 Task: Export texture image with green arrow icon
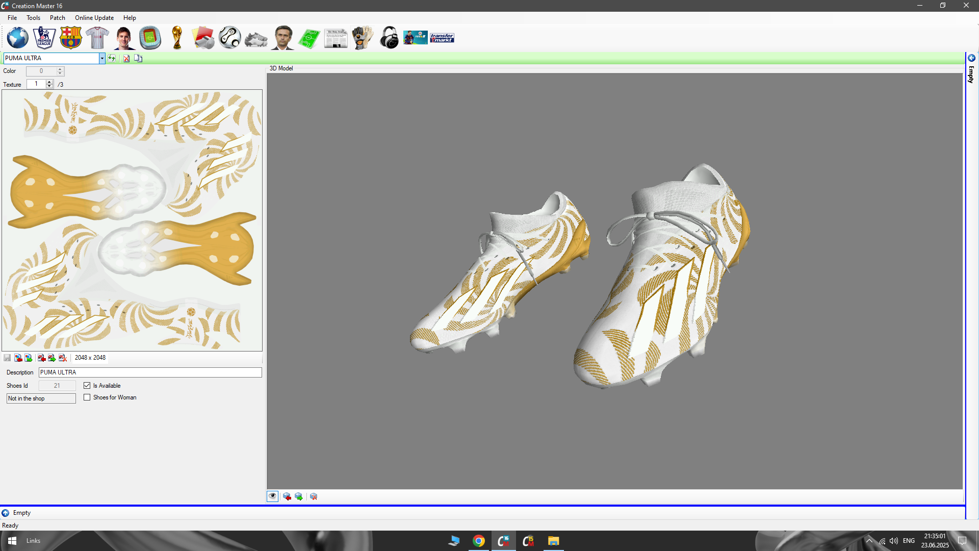[x=29, y=358]
